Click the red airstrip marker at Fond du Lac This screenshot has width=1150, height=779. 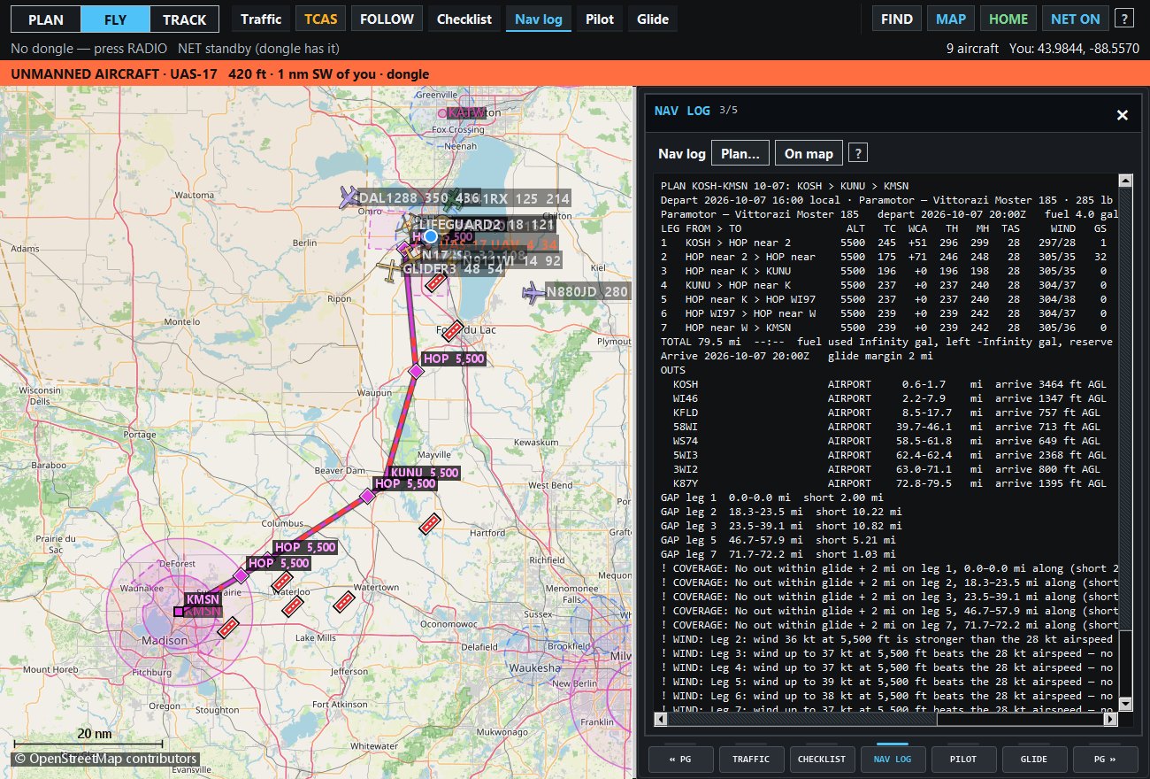click(453, 330)
